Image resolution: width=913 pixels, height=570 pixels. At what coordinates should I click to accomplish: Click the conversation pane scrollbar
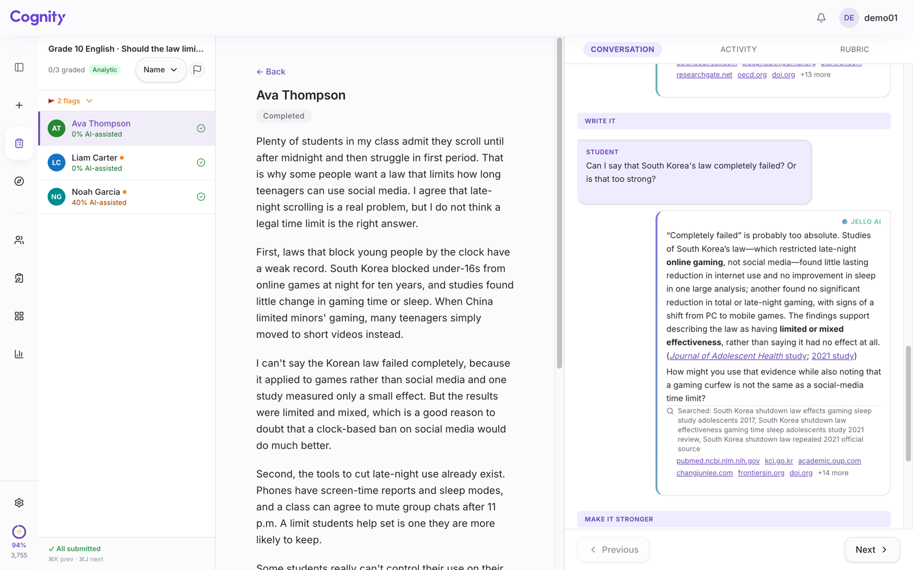(x=908, y=404)
